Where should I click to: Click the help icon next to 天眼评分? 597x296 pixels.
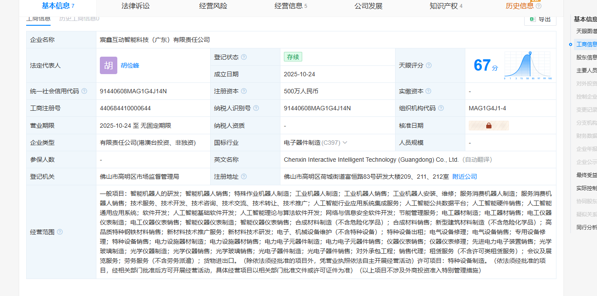429,65
